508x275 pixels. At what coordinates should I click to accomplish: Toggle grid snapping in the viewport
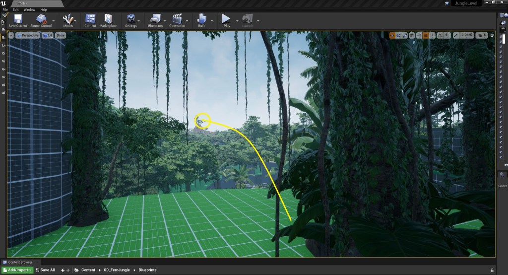[425, 35]
